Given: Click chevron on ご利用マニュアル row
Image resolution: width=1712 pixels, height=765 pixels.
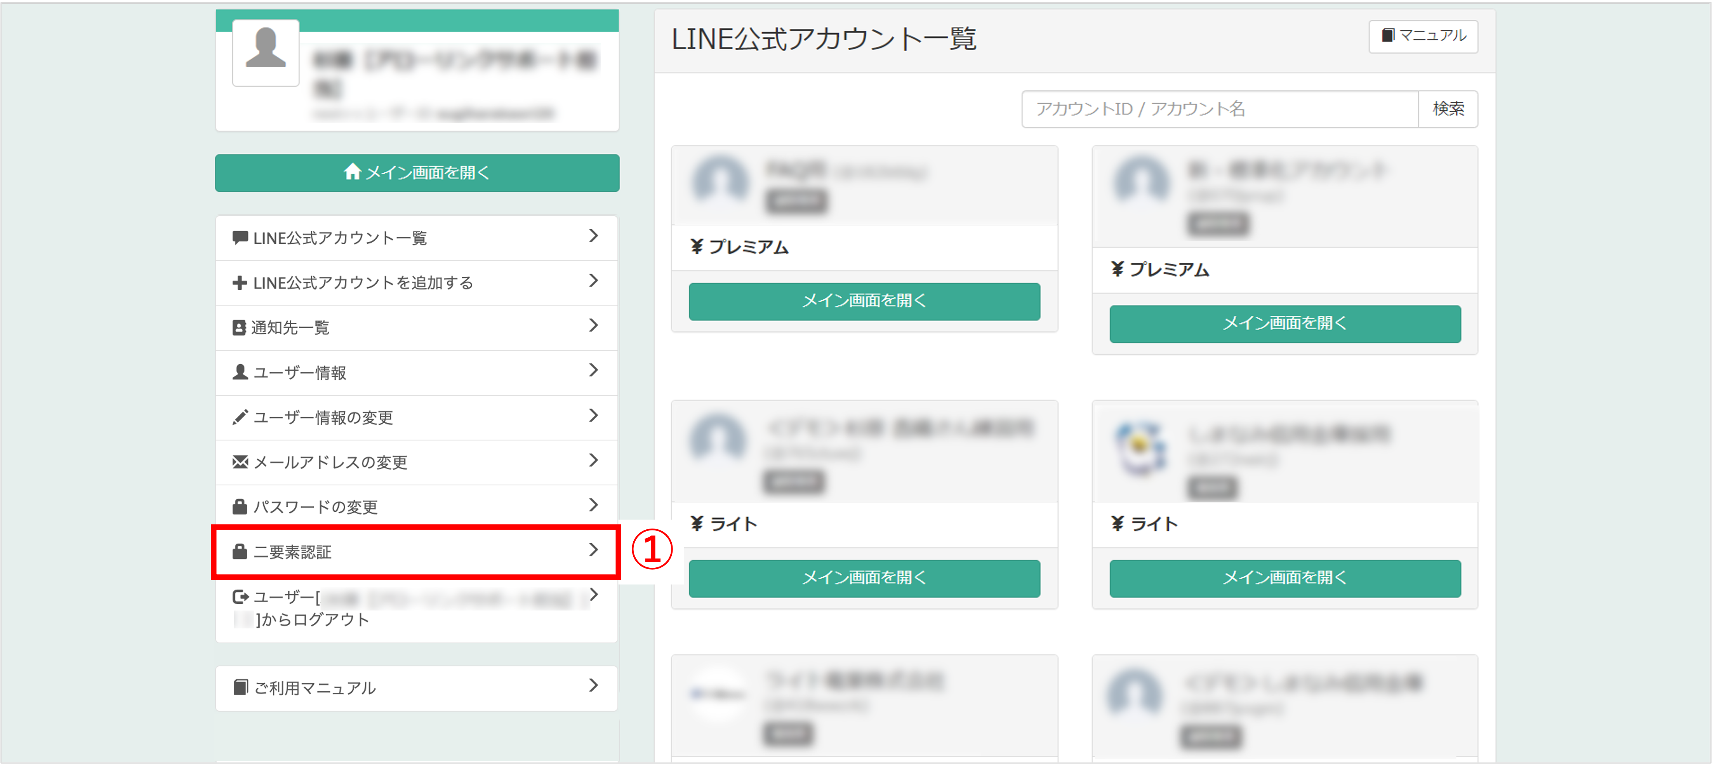Looking at the screenshot, I should click(593, 686).
